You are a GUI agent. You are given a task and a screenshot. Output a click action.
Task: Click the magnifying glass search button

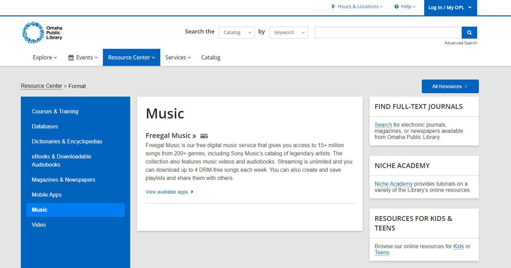click(x=469, y=32)
